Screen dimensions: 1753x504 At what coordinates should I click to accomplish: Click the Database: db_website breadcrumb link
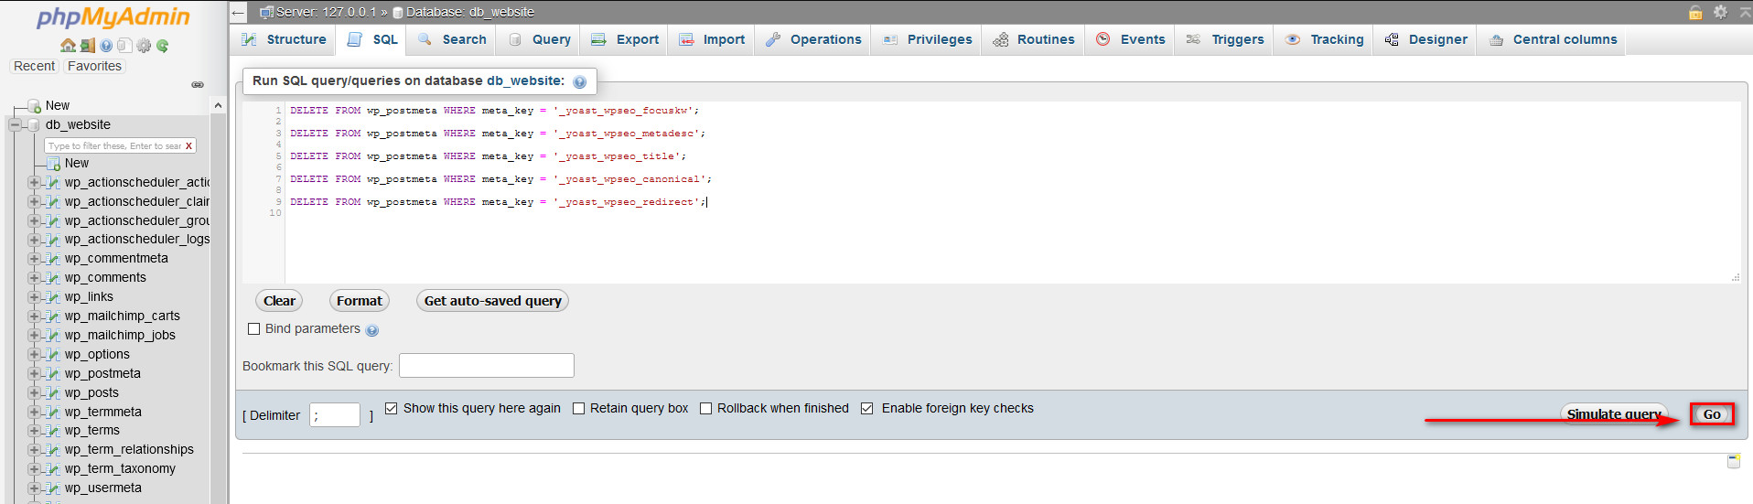point(469,12)
